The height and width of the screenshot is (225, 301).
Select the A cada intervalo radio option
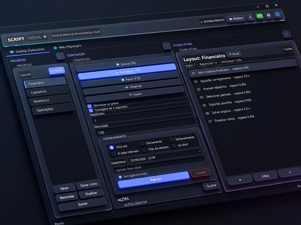pyautogui.click(x=114, y=153)
